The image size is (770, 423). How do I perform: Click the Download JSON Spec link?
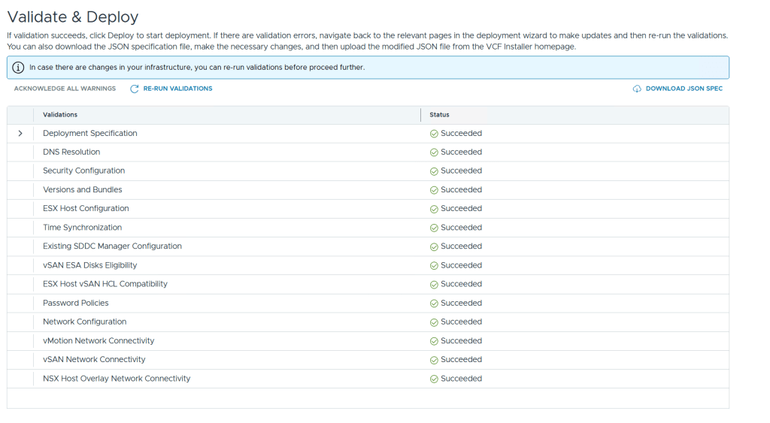684,89
